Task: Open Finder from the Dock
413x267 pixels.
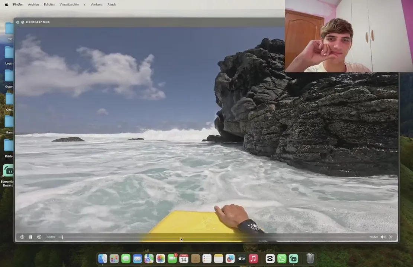Action: [x=103, y=259]
